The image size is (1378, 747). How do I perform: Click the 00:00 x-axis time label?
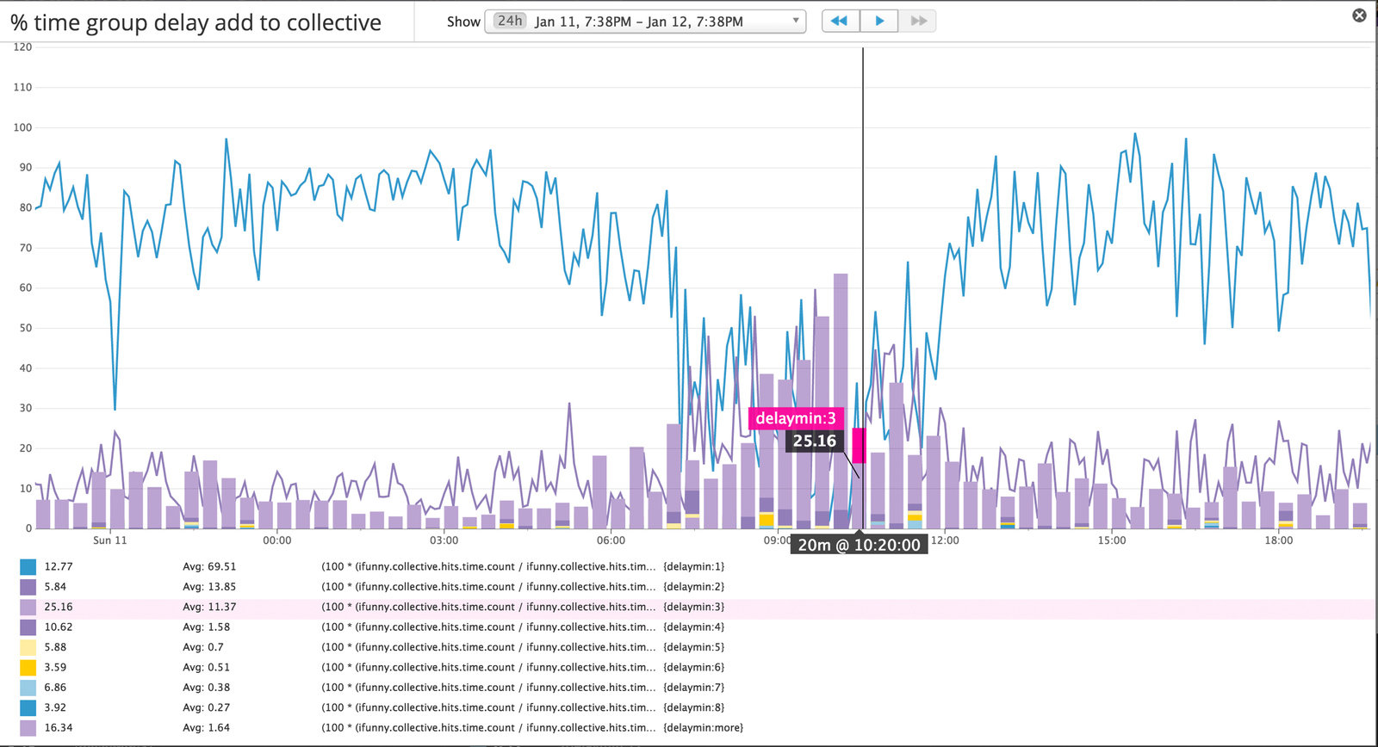tap(277, 540)
